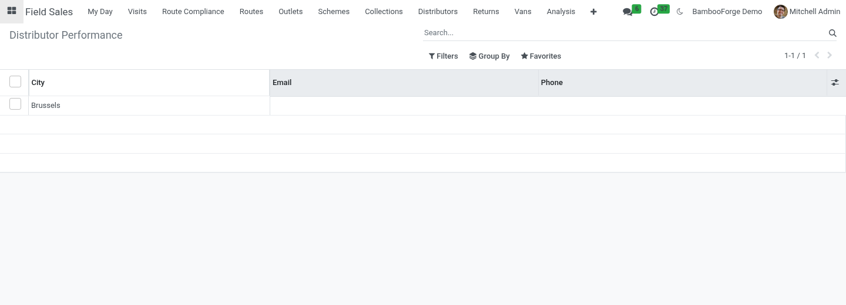Sort by the Phone column header
The image size is (846, 305).
[683, 83]
